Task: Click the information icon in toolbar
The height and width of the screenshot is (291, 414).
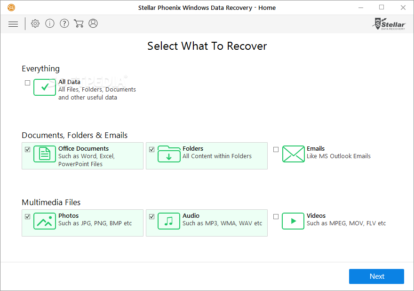Action: point(50,23)
